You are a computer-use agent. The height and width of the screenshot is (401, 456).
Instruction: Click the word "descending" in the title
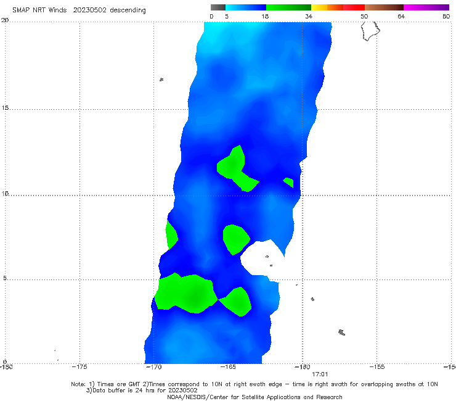(x=128, y=10)
